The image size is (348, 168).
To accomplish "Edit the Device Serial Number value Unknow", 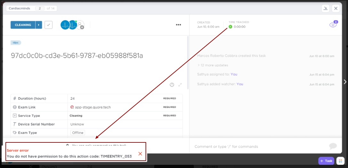I will tap(77, 124).
